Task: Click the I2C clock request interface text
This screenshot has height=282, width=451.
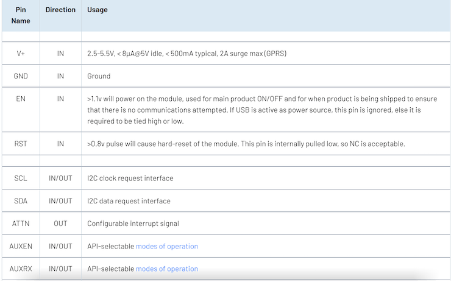Action: pyautogui.click(x=130, y=178)
